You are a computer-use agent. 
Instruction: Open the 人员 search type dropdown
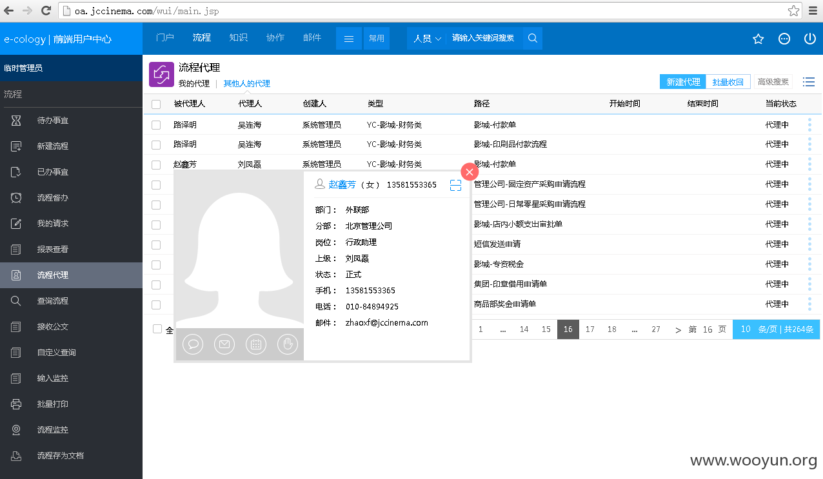(x=427, y=38)
